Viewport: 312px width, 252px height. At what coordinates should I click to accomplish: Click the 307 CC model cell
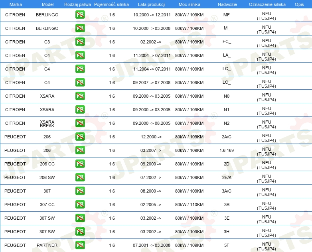click(47, 205)
